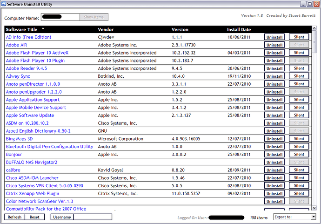Open the Export to dropdown

tap(294, 217)
